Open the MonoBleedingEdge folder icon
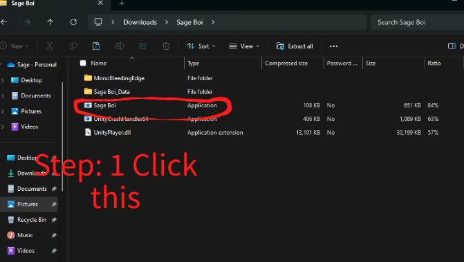This screenshot has width=464, height=262. (88, 78)
